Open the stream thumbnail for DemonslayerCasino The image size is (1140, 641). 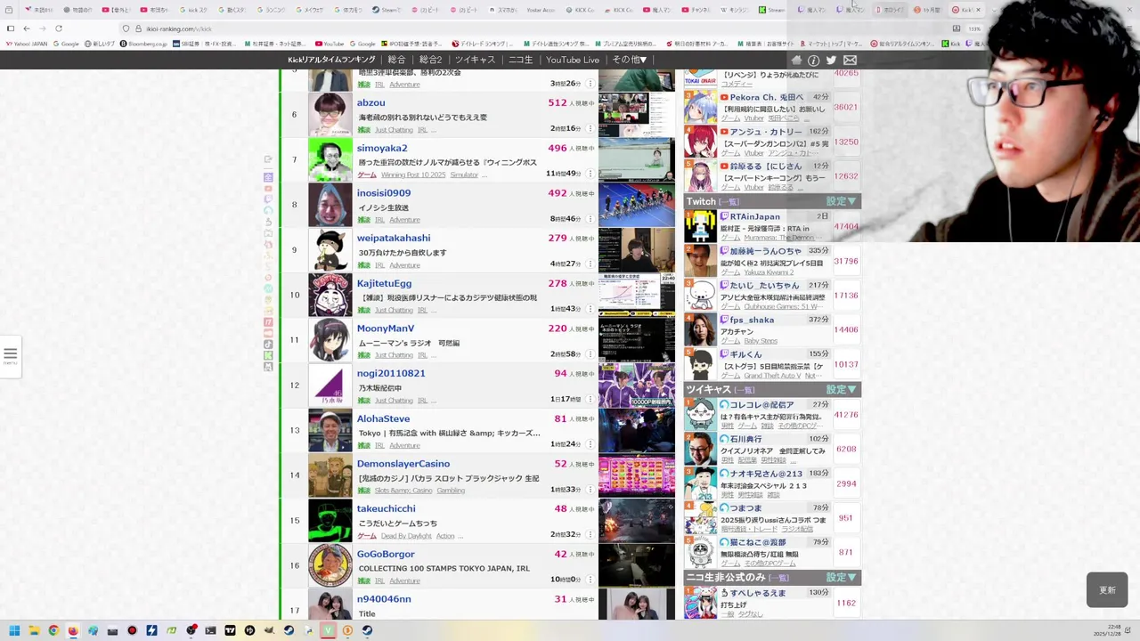[x=636, y=475]
